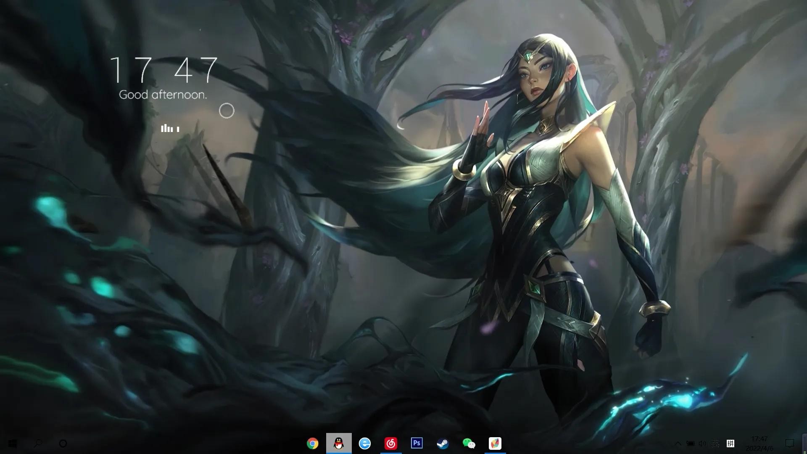Screen dimensions: 807x454
Task: Open the QQ penguin app
Action: (338, 443)
